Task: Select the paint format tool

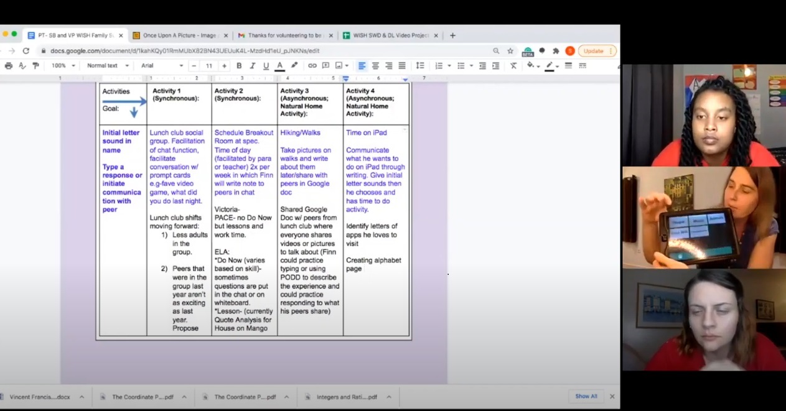Action: 35,66
